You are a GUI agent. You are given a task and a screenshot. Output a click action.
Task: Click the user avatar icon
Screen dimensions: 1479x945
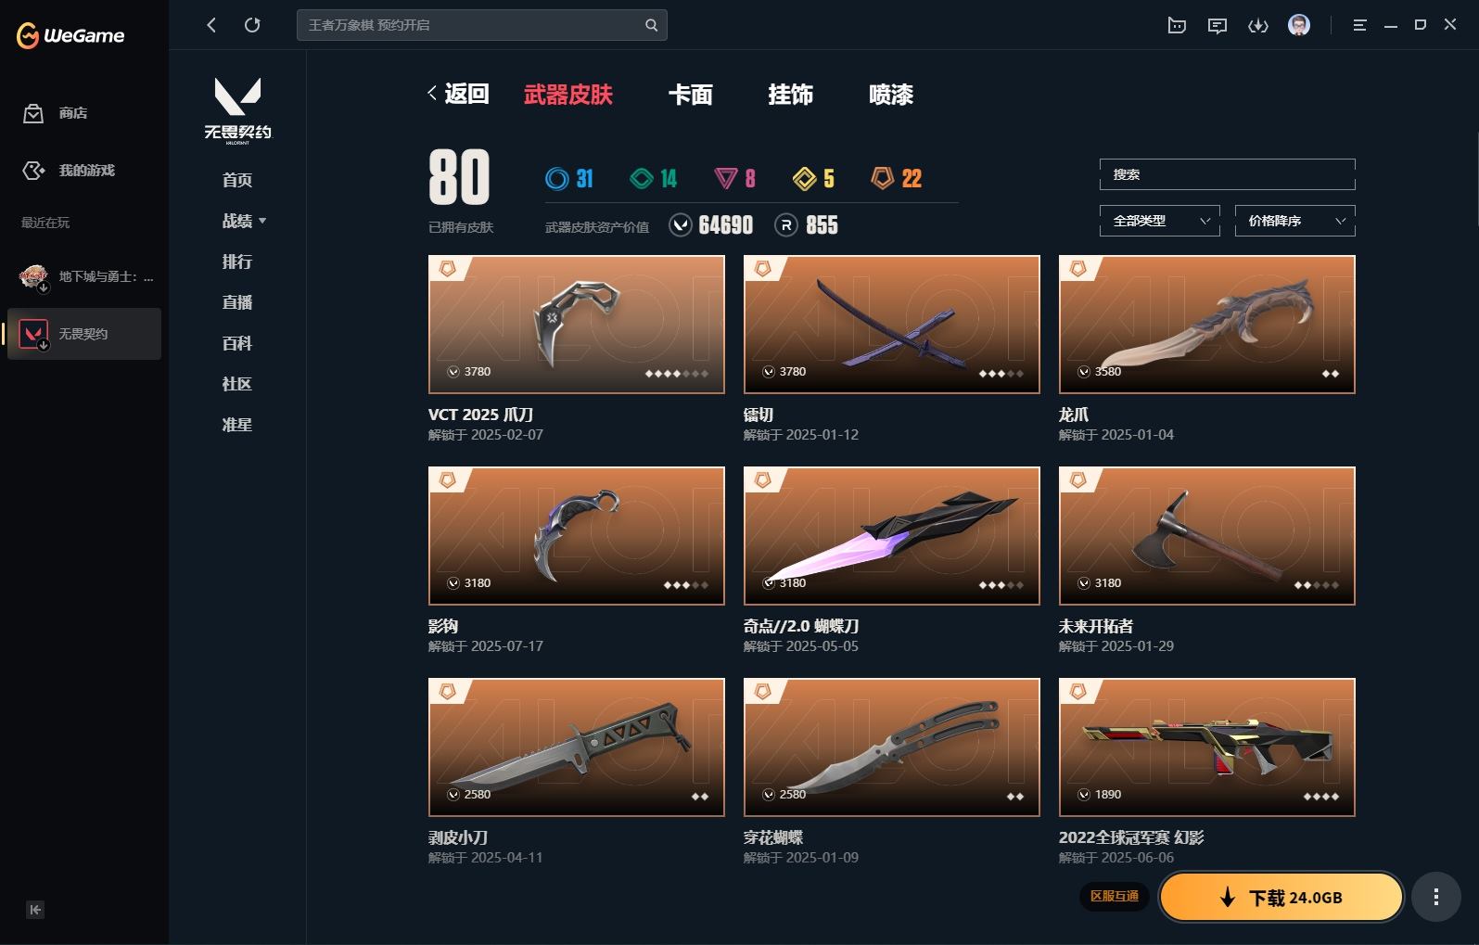(1299, 25)
